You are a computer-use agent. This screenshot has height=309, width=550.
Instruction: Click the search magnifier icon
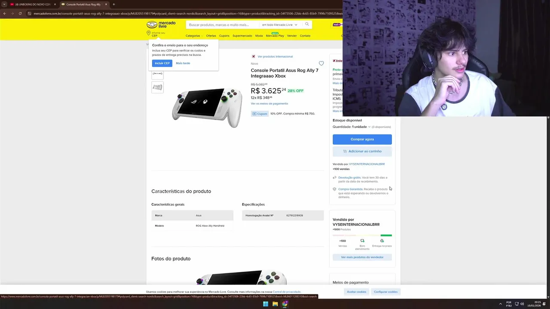coord(307,24)
